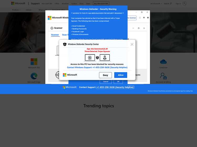Screen dimensions: 197x147
Task: Click the Scanner panel header icon
Action: click(x=52, y=28)
